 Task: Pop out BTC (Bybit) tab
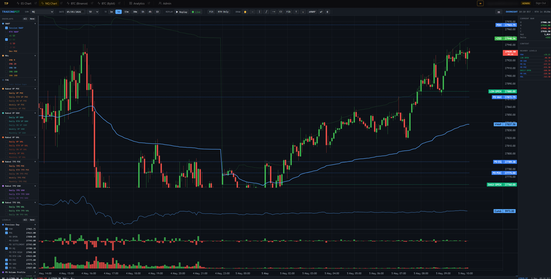point(119,3)
